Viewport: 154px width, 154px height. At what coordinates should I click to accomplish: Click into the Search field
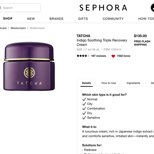(x=20, y=8)
